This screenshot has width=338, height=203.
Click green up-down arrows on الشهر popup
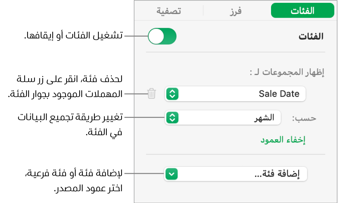[172, 118]
